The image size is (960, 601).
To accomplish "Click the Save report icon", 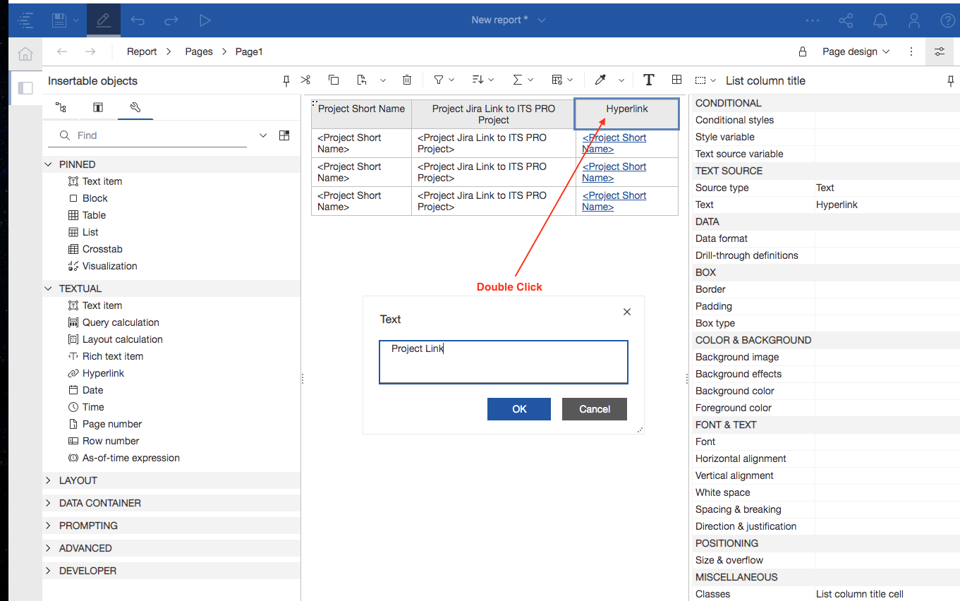I will pyautogui.click(x=59, y=20).
